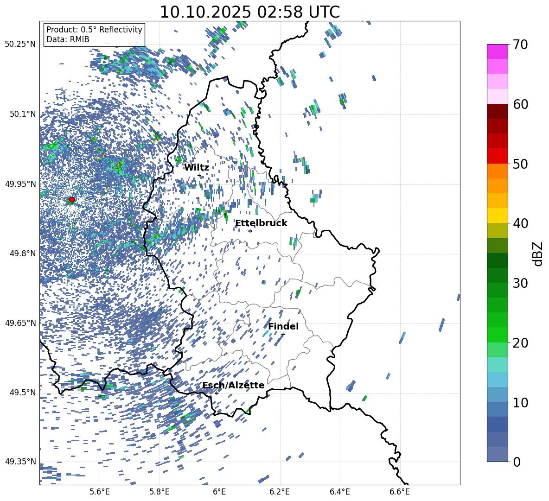
Task: Click the dBZ colorbar axis label
Action: pos(538,254)
